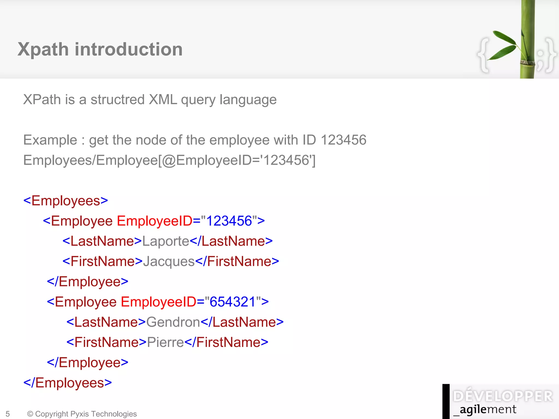Click the sentence 'XPath is a structred XML query language'
The width and height of the screenshot is (559, 419).
(x=150, y=100)
